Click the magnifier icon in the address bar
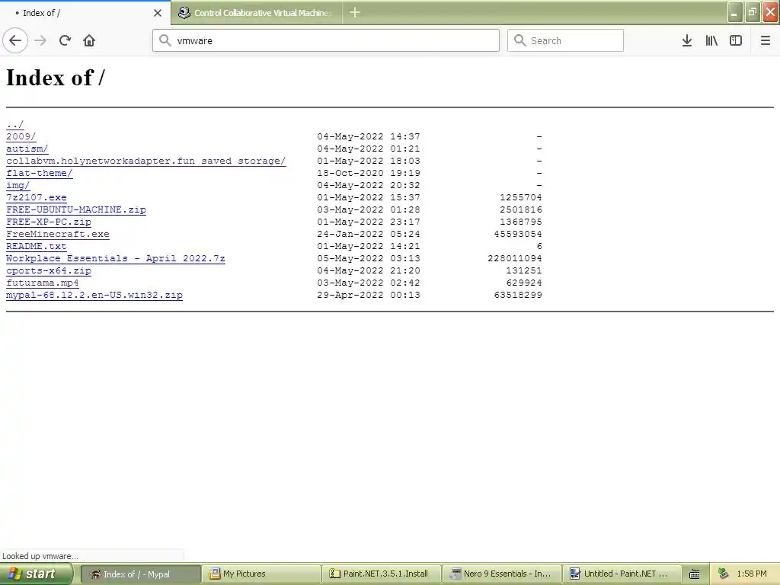780x585 pixels. 165,40
